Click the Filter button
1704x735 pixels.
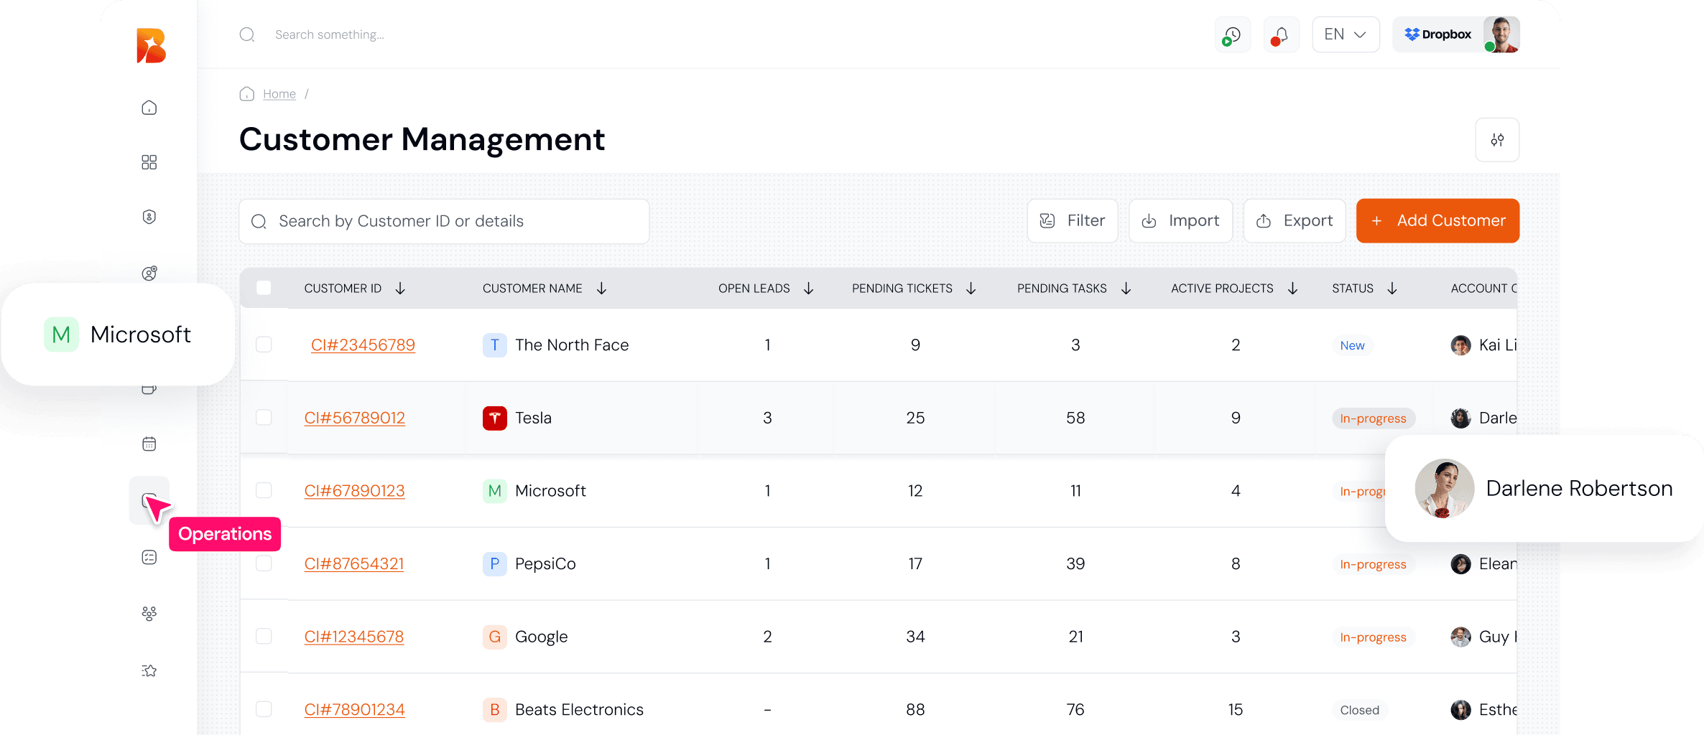pos(1072,220)
